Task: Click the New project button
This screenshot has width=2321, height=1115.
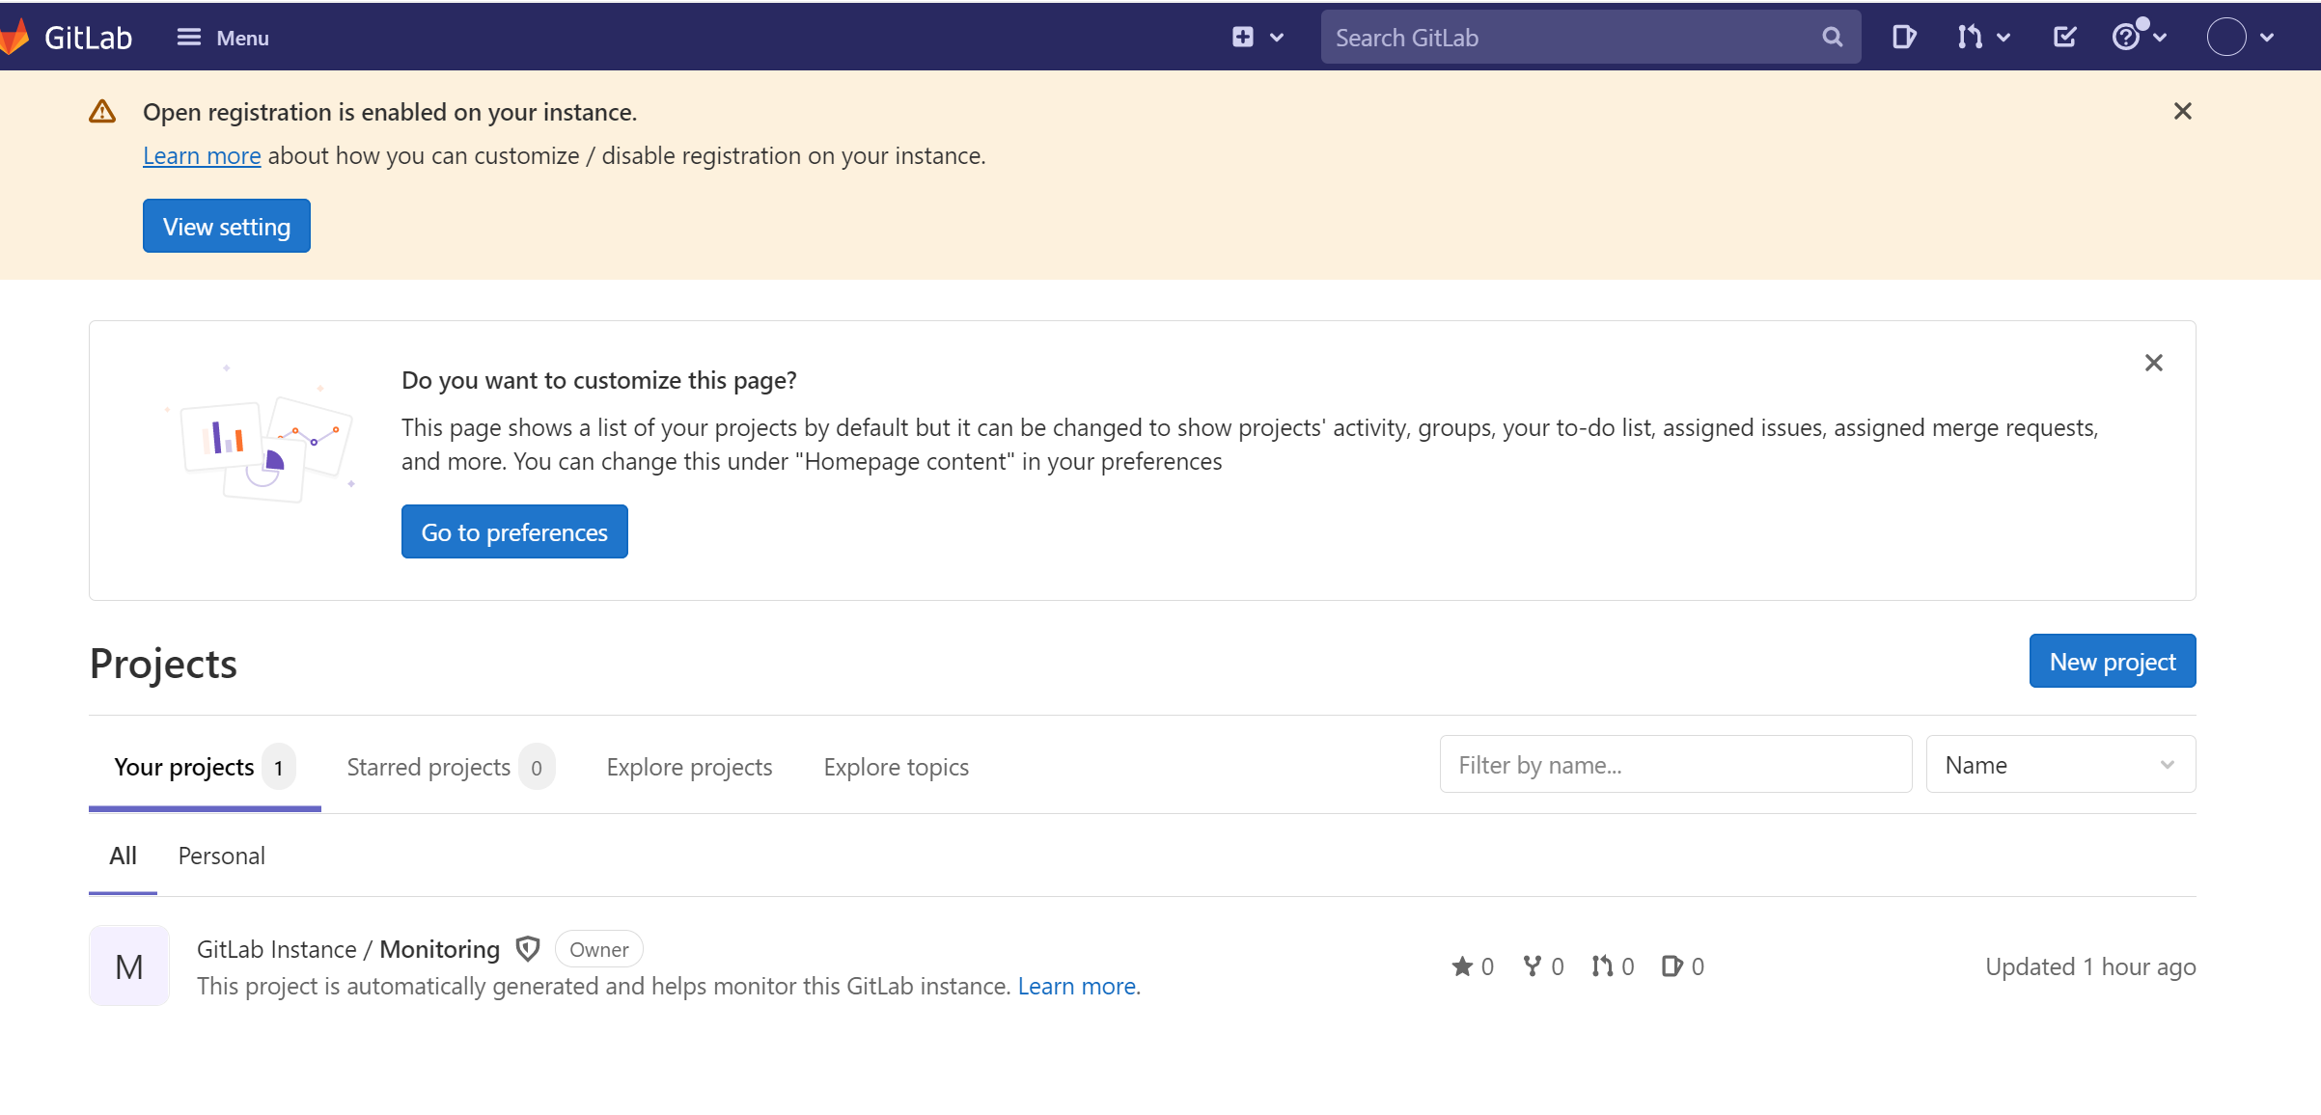Action: tap(2113, 661)
